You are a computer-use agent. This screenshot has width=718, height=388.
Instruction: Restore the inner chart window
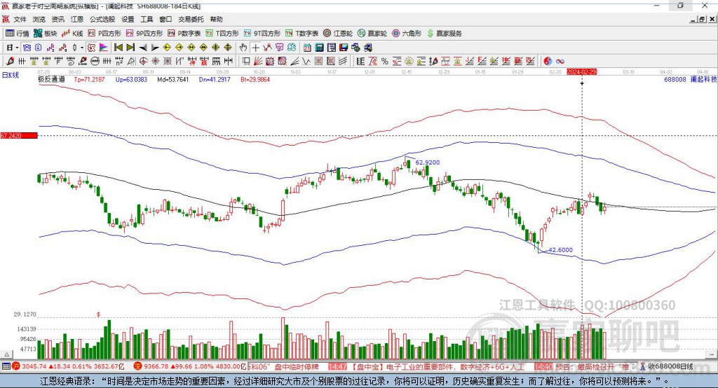703,19
